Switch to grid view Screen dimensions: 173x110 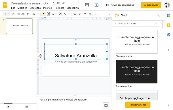point(27,107)
